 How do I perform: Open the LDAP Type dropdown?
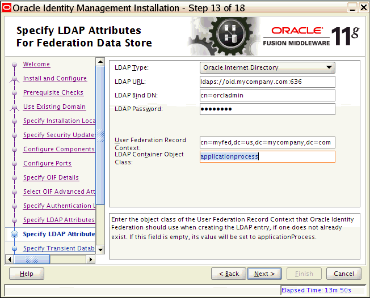click(267, 68)
